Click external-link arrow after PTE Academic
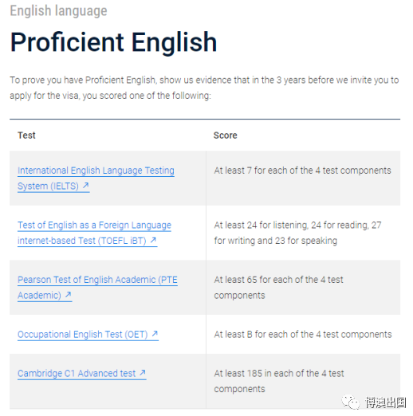The width and height of the screenshot is (413, 416). coord(68,294)
